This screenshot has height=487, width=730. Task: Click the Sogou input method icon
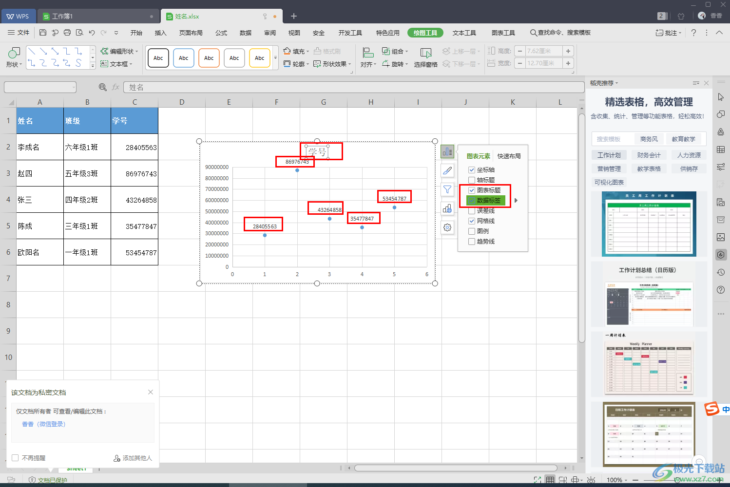click(x=712, y=409)
